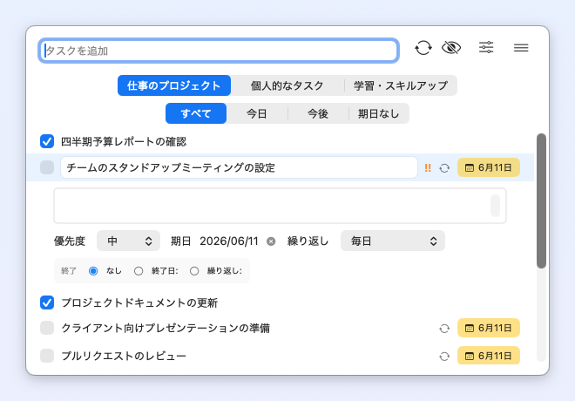Click repeat icon on クライアント向けプレゼンテーション row

click(x=444, y=329)
